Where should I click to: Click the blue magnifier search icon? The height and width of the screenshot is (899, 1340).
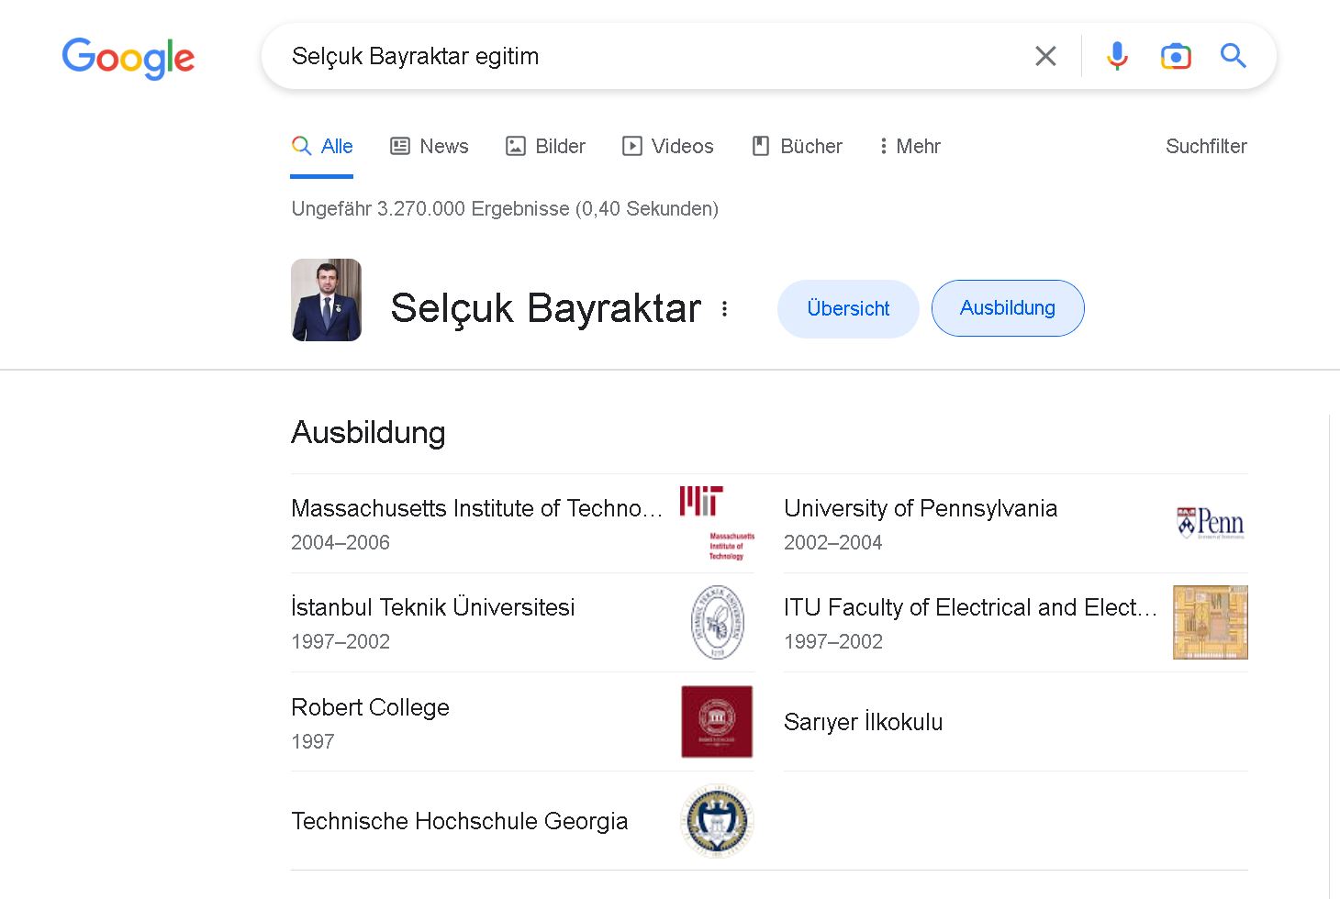click(x=1234, y=56)
